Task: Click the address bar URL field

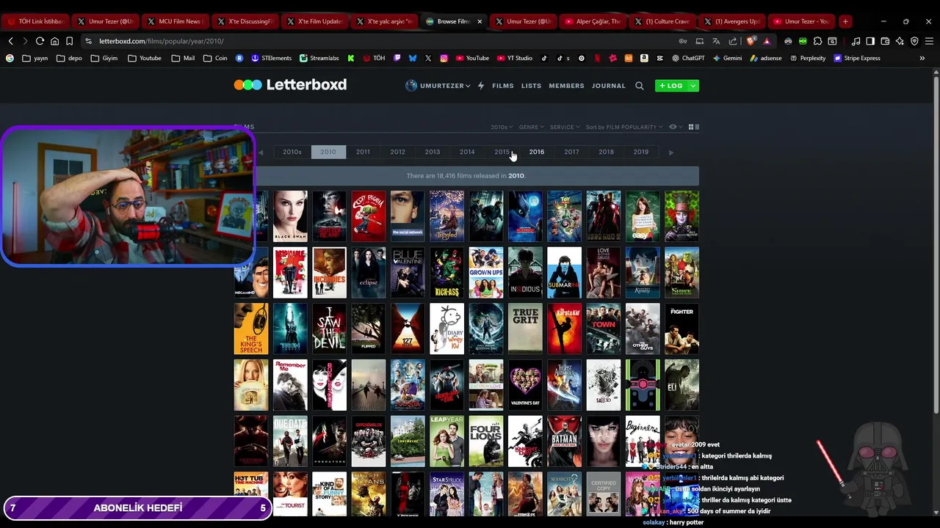Action: [382, 41]
